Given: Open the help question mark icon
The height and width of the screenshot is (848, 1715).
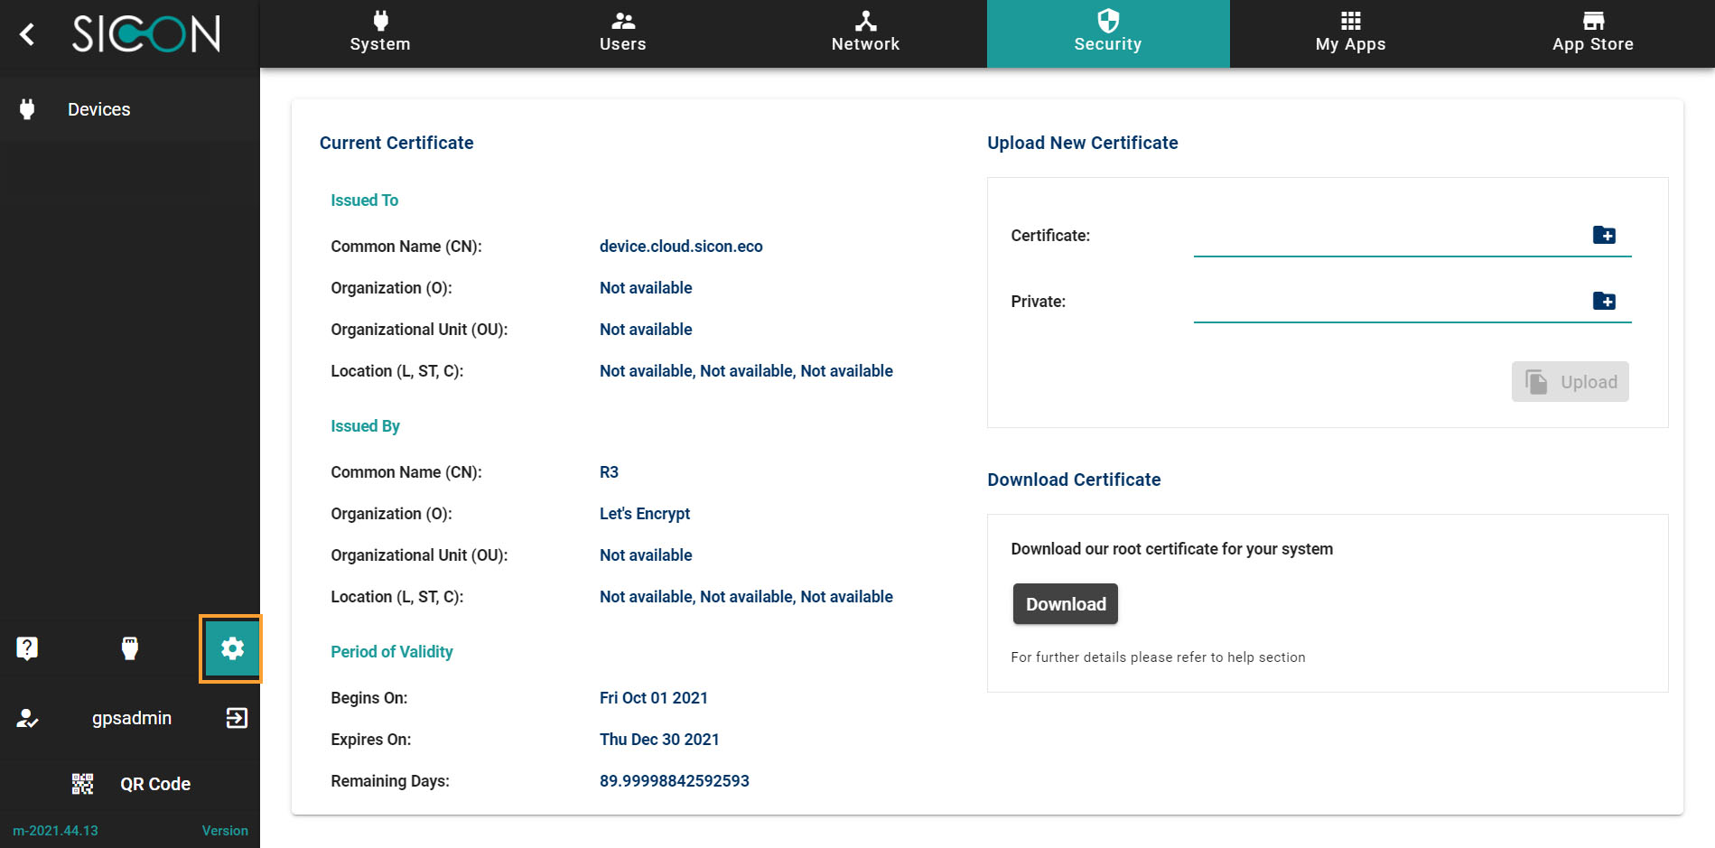Looking at the screenshot, I should point(27,648).
